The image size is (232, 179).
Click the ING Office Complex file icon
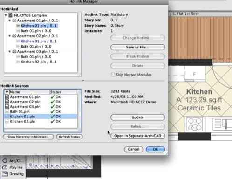[x=10, y=15]
